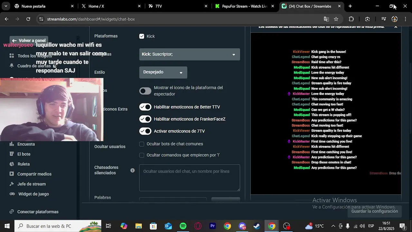Click Volver a panel button
Viewport: 412px width, 232px height.
(29, 41)
